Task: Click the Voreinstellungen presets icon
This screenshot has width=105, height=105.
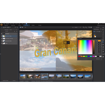Action: (x=101, y=29)
